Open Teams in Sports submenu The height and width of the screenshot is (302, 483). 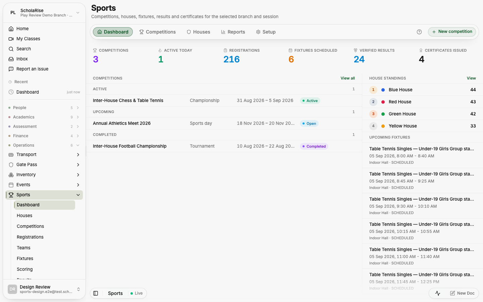pos(45,248)
